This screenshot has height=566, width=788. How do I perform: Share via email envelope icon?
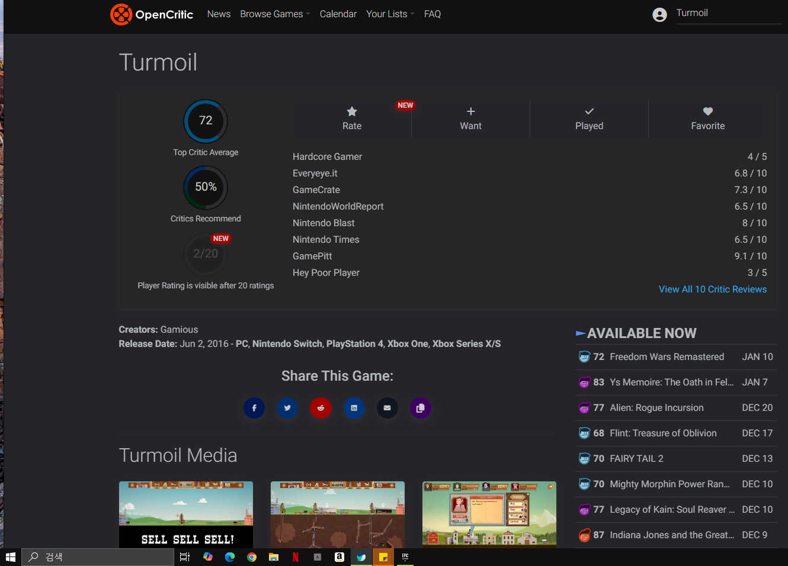click(x=387, y=408)
